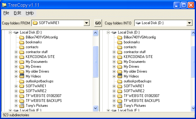Image resolution: width=196 pixels, height=119 pixels.
Task: Click Local Disk (D:) drive icon, left tree
Action: pos(16,32)
